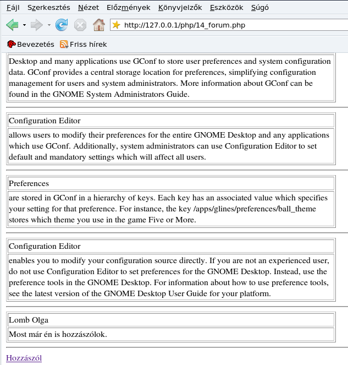
Task: Click the 'Lomb Olga' post author
Action: point(29,320)
